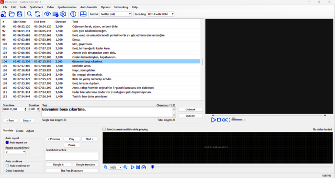
Task: Click the Google it button
Action: (58, 165)
